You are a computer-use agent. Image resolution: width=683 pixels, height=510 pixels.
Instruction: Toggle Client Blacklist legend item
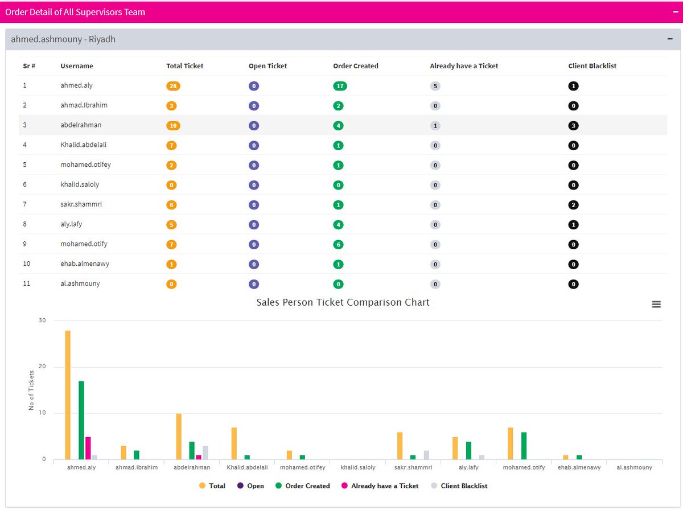click(459, 486)
